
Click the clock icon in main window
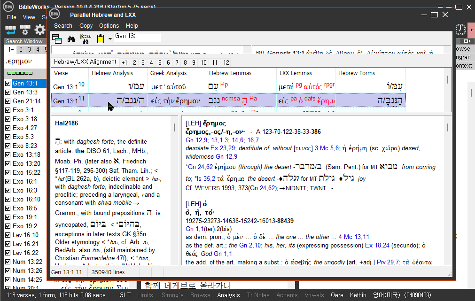460,30
